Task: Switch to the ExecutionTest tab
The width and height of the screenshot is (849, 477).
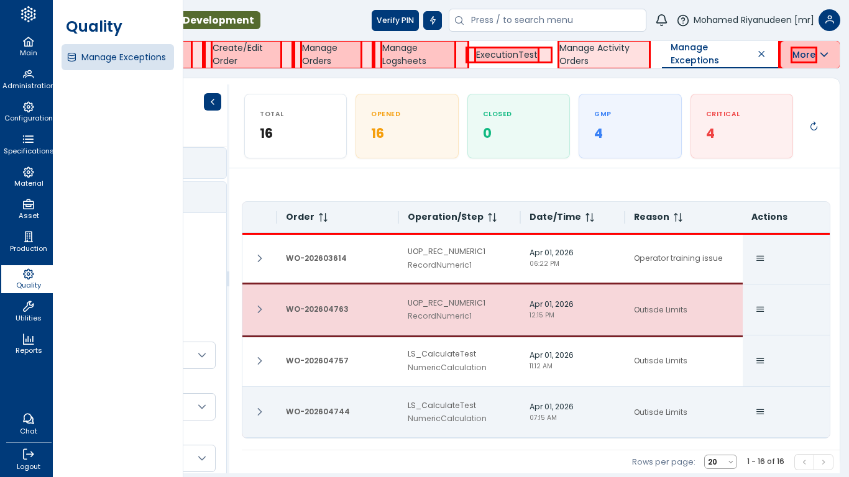Action: point(507,55)
